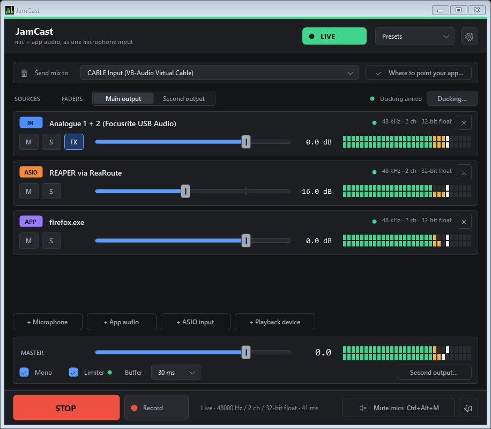
Task: Toggle the Mono checkbox
Action: pos(24,372)
